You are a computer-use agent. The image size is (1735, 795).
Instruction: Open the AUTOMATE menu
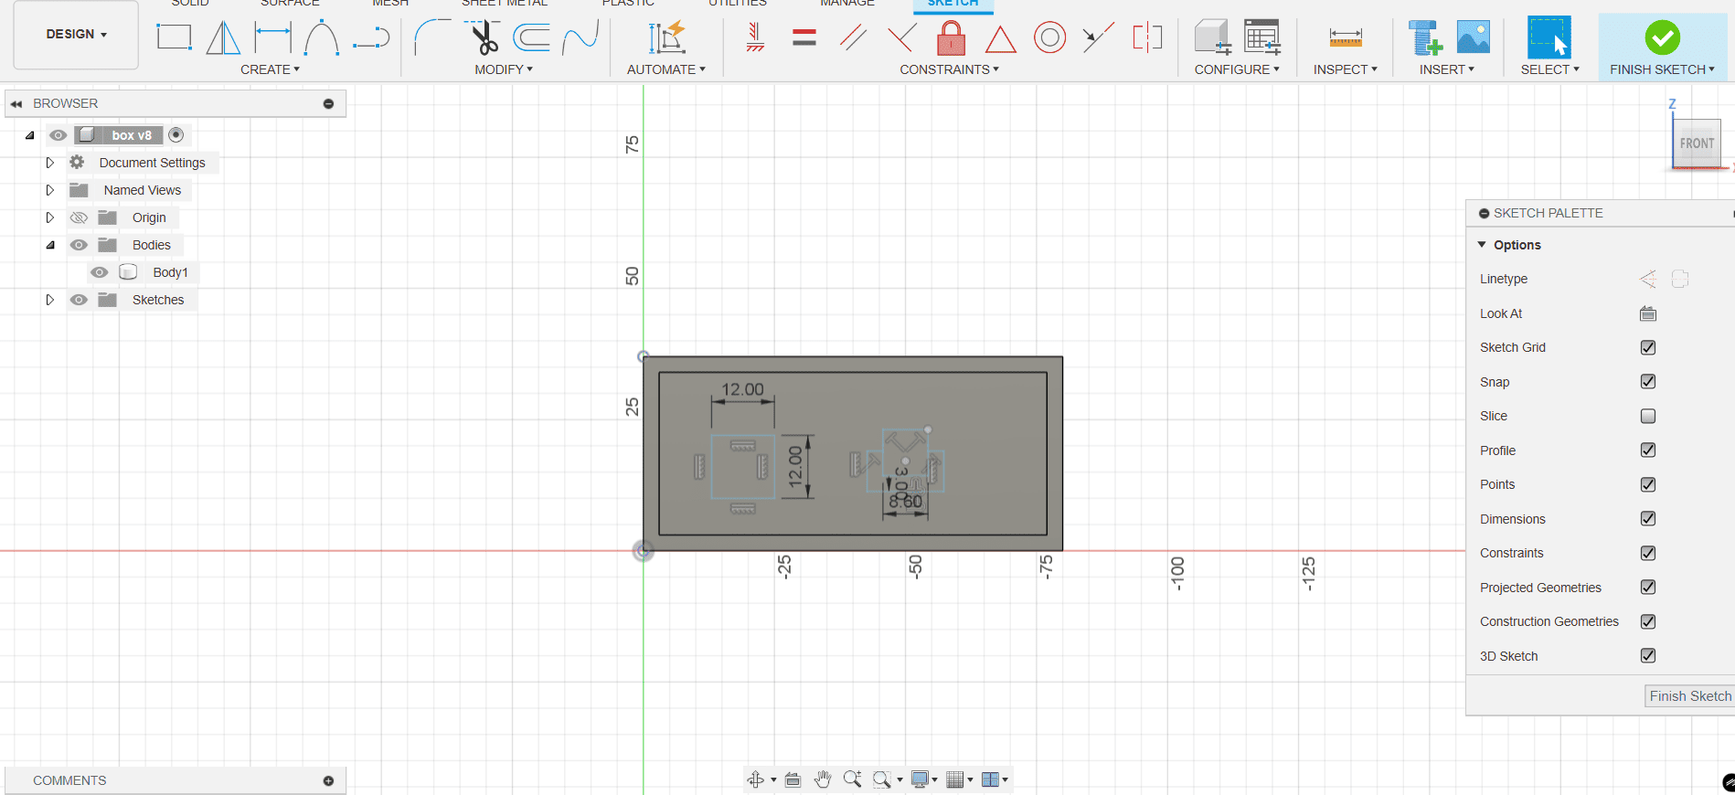[x=666, y=69]
